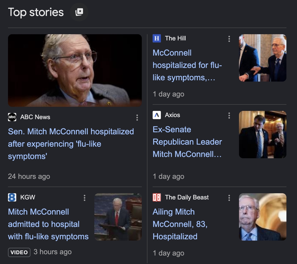Open the three-dot menu for KGW story

[84, 198]
